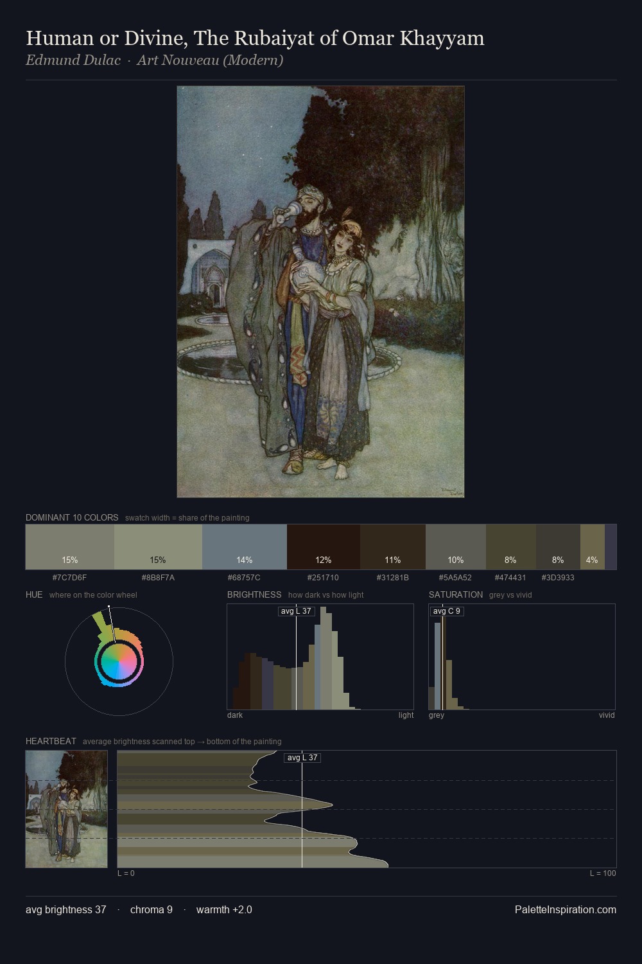Image resolution: width=642 pixels, height=964 pixels.
Task: Click the 'DOMINANT 10 COLORS' heading
Action: [x=72, y=517]
